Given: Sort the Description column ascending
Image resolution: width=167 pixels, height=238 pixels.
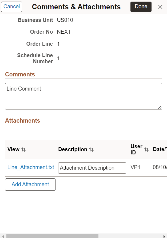Looking at the screenshot, I should [x=92, y=150].
